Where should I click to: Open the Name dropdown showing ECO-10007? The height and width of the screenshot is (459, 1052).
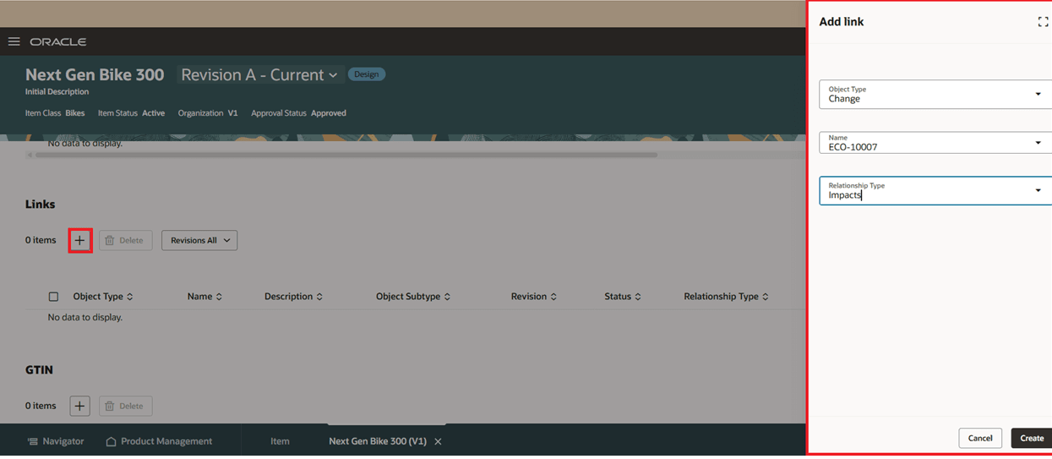(x=935, y=142)
